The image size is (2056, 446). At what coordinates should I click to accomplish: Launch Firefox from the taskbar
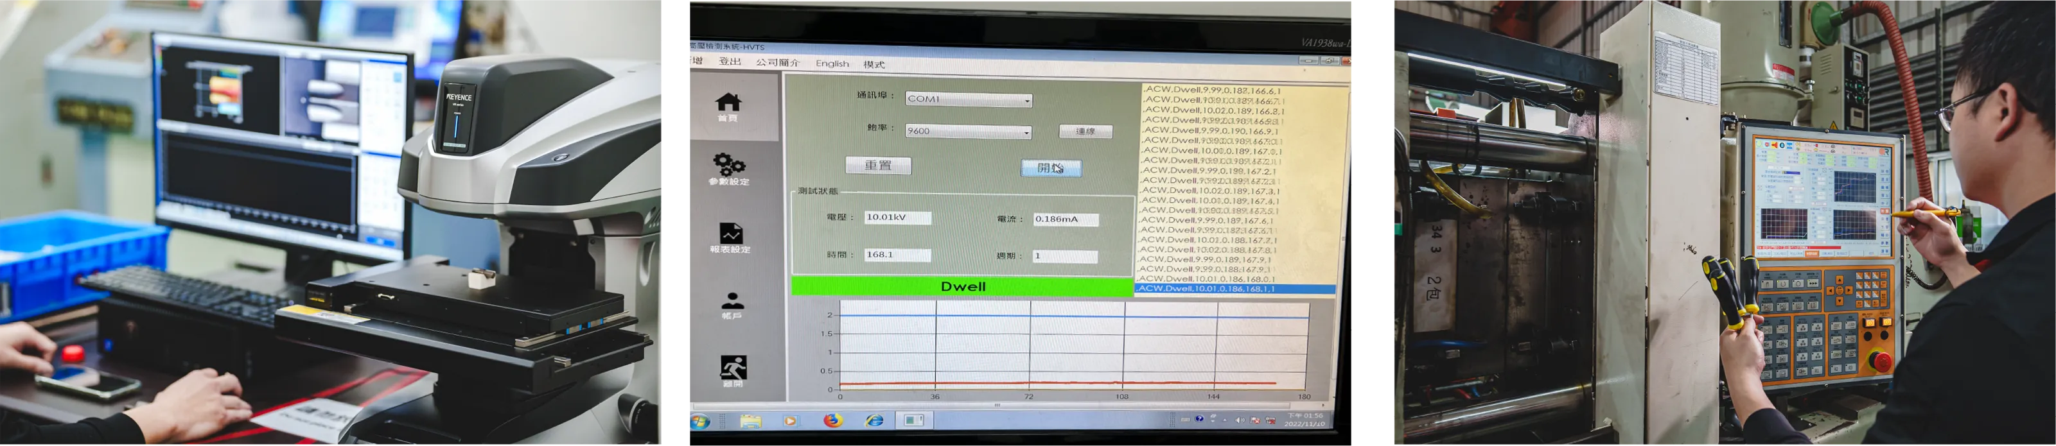click(832, 420)
